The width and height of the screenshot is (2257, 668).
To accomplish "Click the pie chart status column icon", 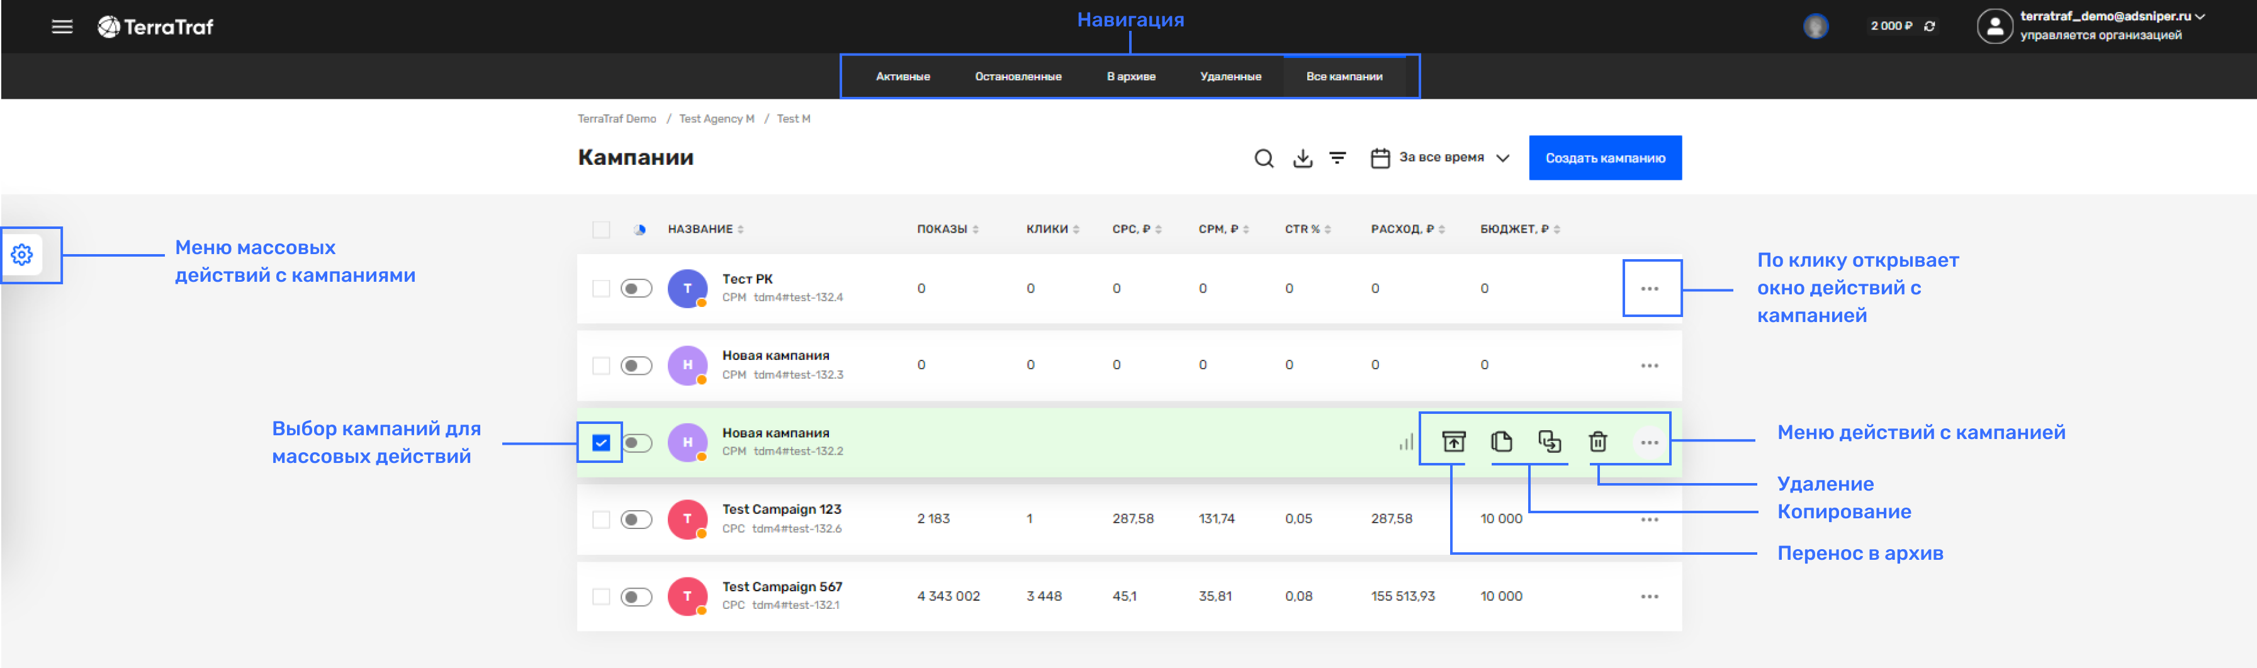I will coord(641,230).
